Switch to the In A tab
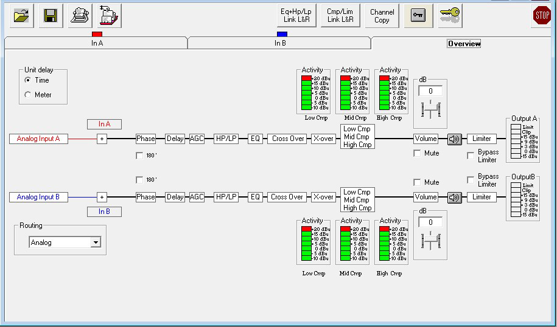 click(x=96, y=43)
